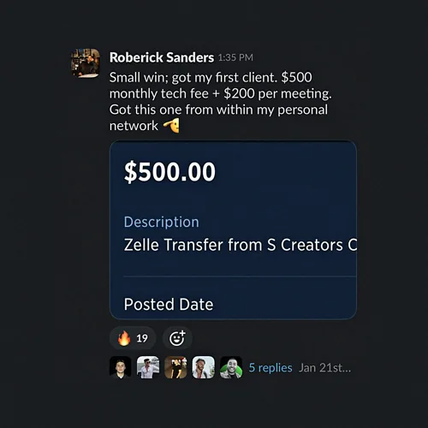The height and width of the screenshot is (428, 428).
Task: Click the saluting face emoji after "network"
Action: (171, 126)
